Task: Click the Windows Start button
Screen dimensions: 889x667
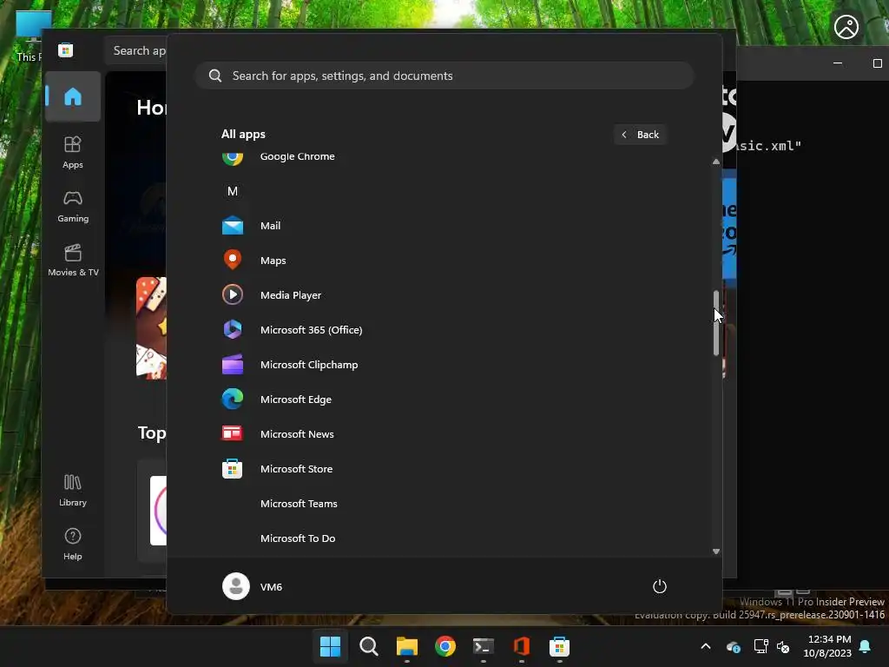Action: pyautogui.click(x=331, y=646)
